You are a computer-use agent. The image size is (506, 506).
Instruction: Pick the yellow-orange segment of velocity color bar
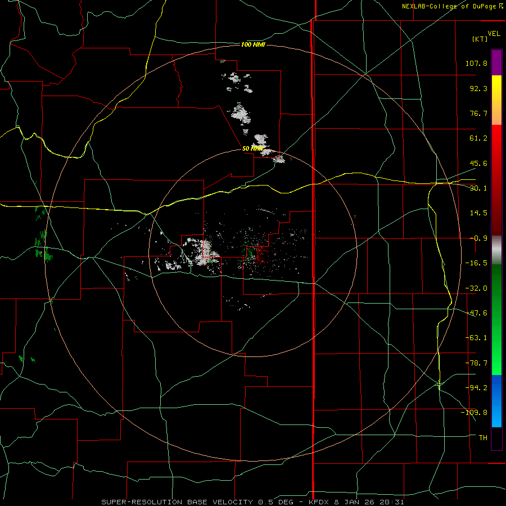point(496,100)
